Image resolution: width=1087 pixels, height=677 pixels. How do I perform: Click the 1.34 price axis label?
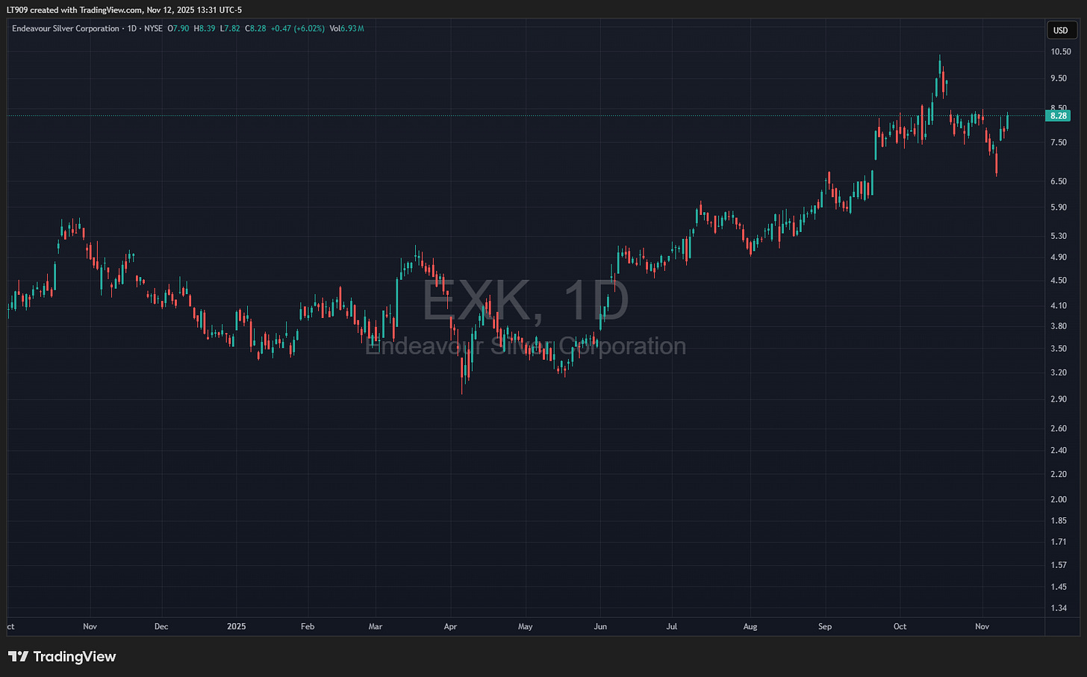click(1059, 608)
